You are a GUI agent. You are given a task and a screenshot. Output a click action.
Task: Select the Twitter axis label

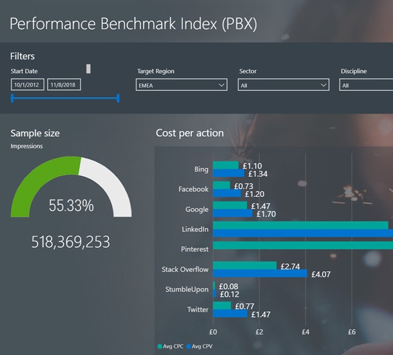click(198, 310)
